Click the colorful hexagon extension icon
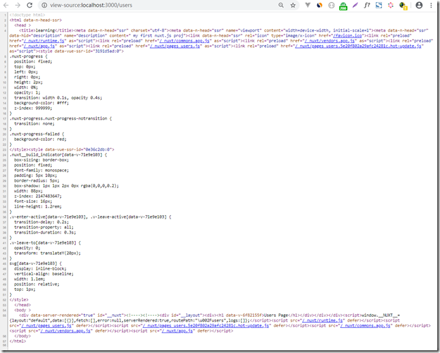 pos(391,5)
